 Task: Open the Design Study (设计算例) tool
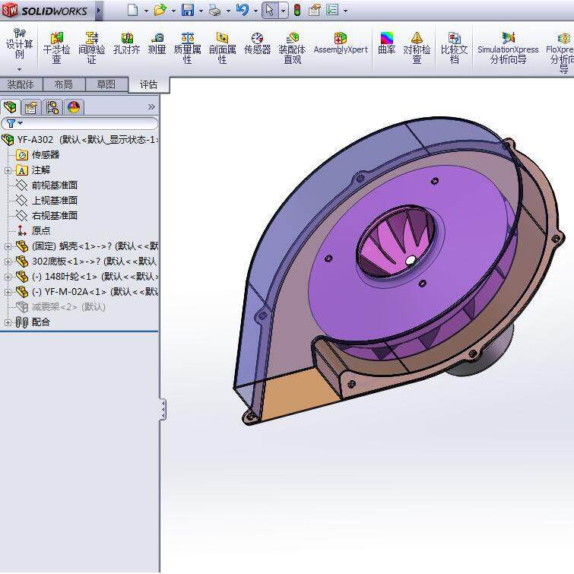click(x=20, y=44)
